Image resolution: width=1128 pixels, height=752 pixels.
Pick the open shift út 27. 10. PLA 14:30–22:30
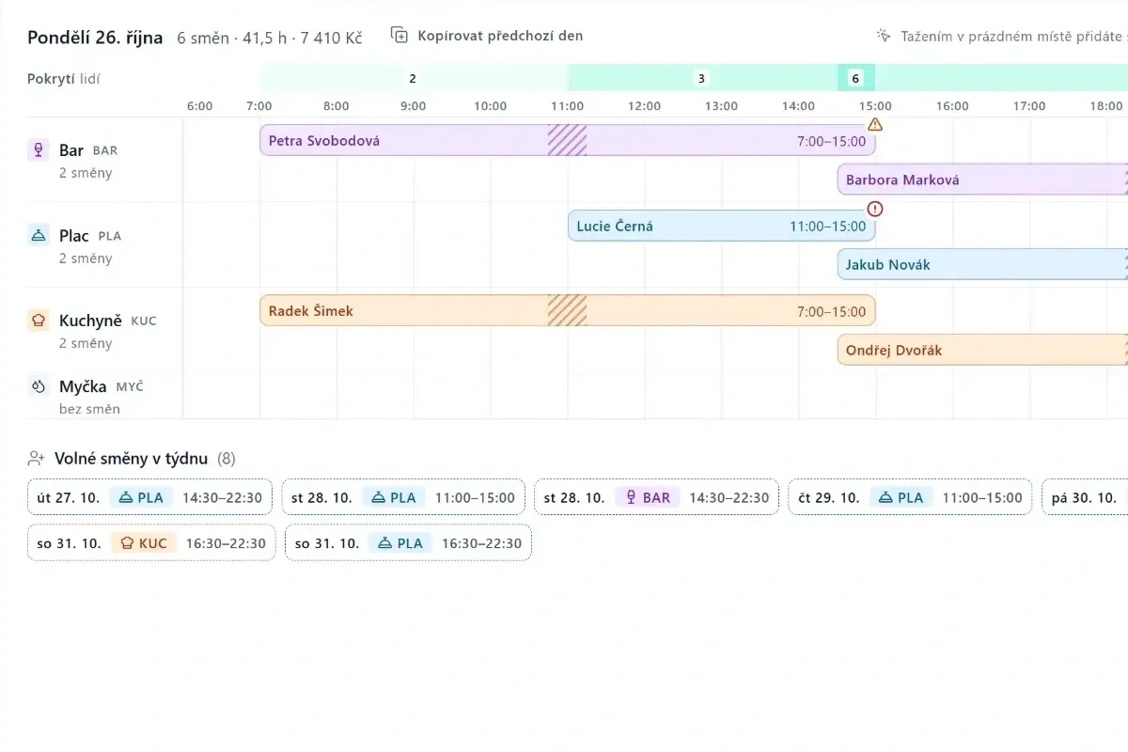coord(150,497)
